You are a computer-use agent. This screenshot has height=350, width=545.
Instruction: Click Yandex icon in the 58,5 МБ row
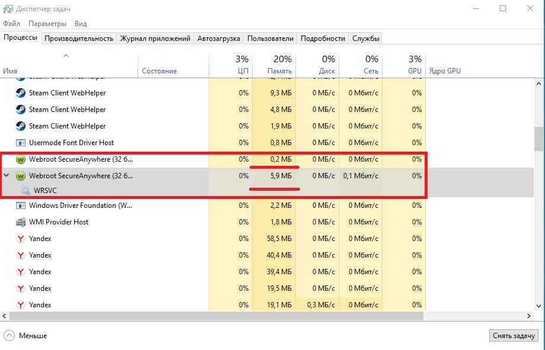[21, 239]
